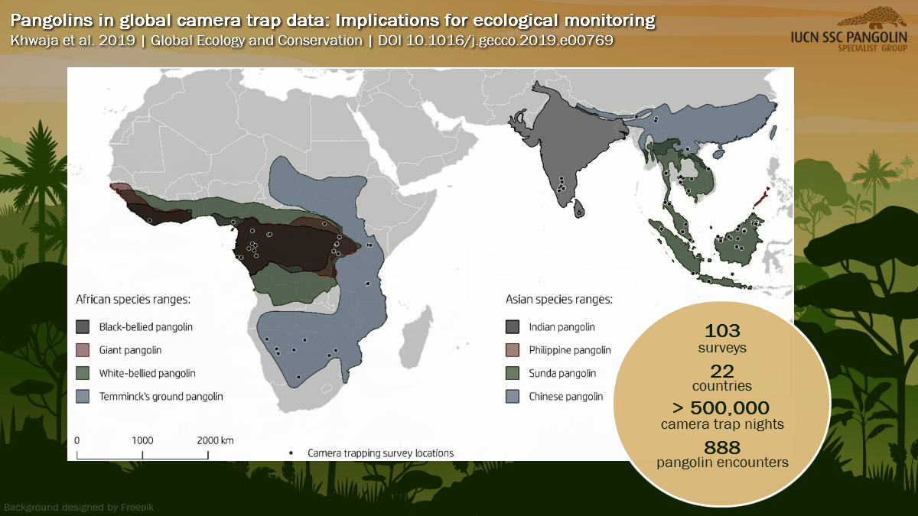Select the Giant pangolin legend symbol
918x516 pixels.
[84, 350]
